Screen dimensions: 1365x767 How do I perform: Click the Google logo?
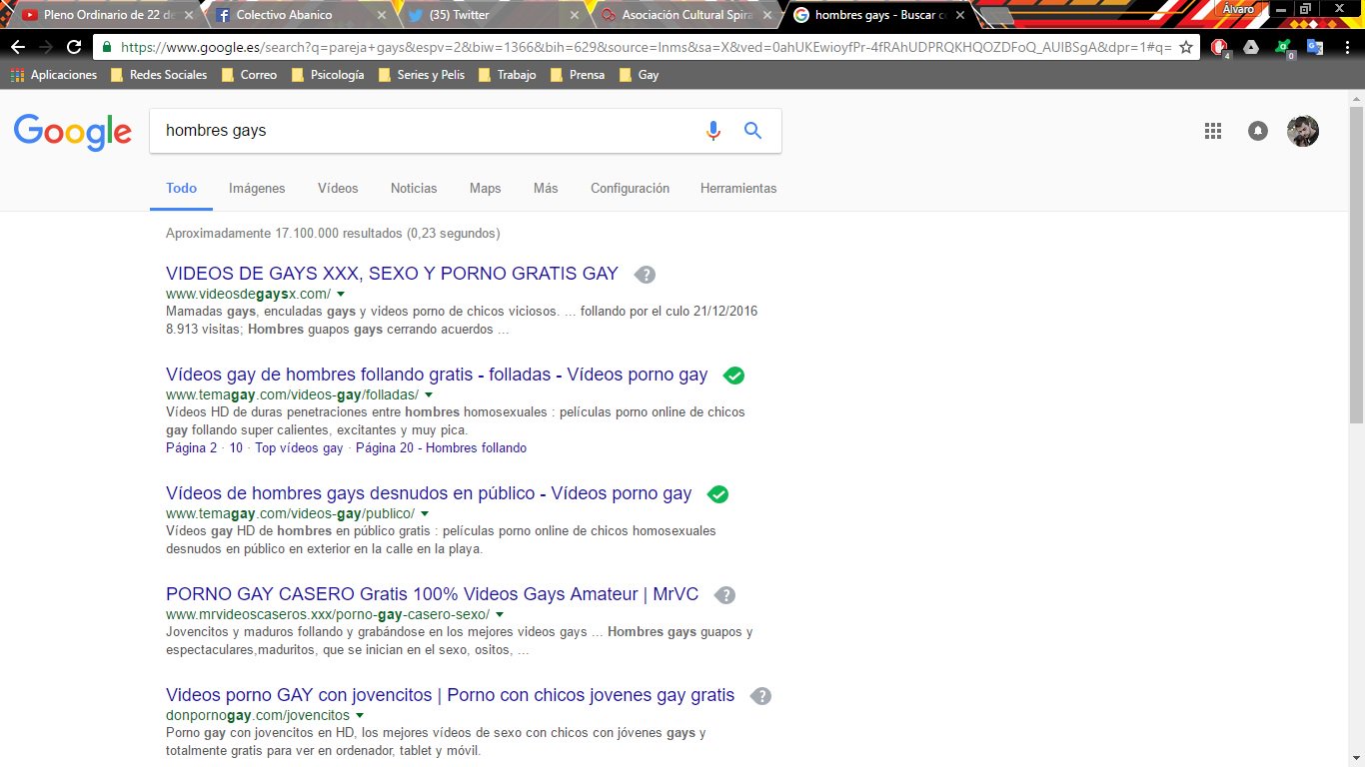tap(73, 132)
